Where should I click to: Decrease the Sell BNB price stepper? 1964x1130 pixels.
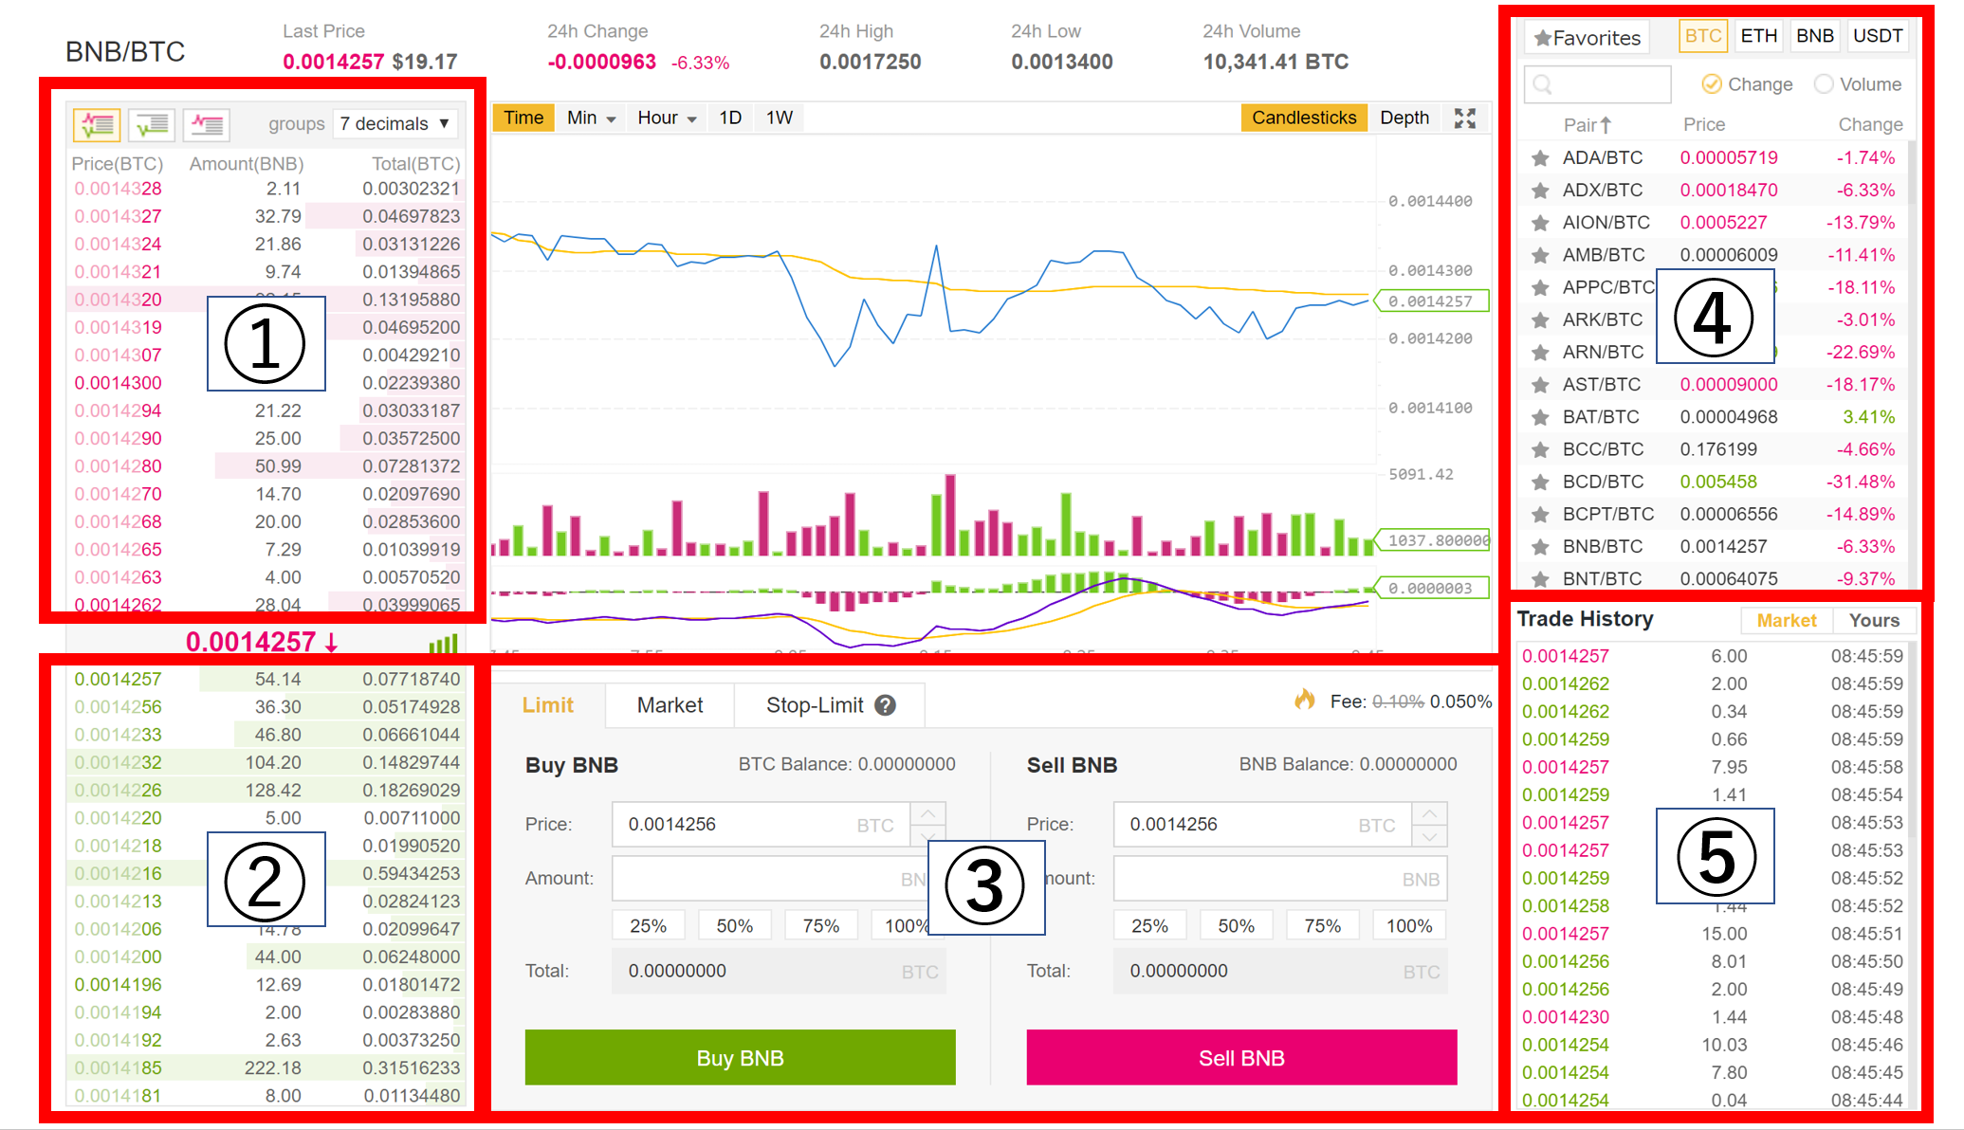pos(1429,836)
